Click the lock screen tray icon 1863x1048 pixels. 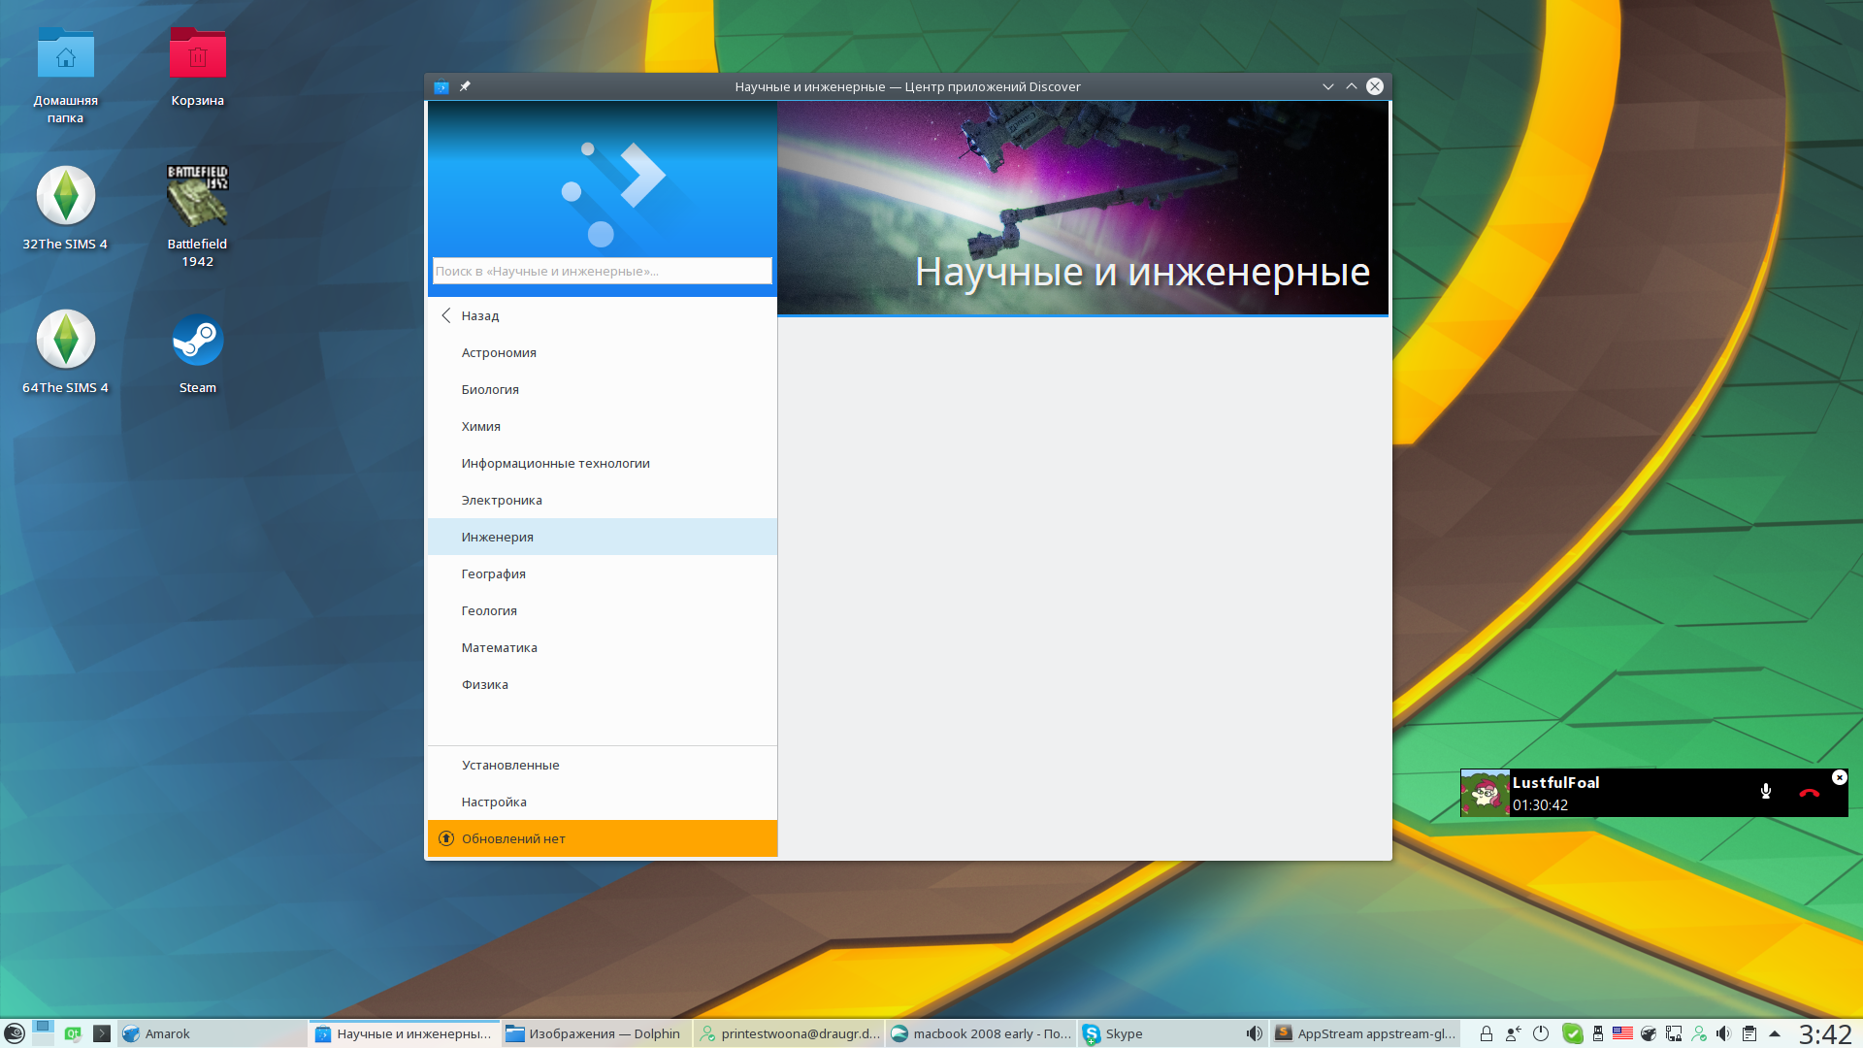[1486, 1033]
